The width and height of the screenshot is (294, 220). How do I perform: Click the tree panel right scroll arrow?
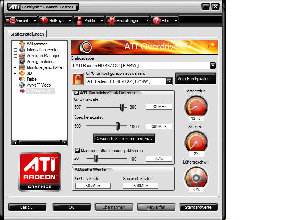[x=64, y=143]
